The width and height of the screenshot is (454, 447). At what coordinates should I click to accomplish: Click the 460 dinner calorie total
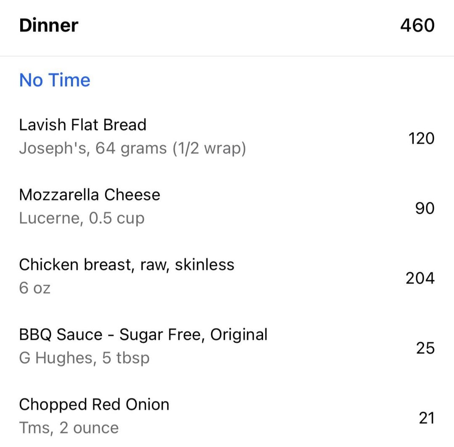point(417,25)
